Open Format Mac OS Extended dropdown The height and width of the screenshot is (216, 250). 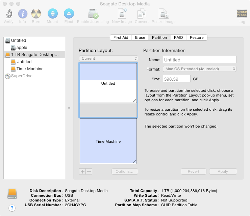(199, 69)
